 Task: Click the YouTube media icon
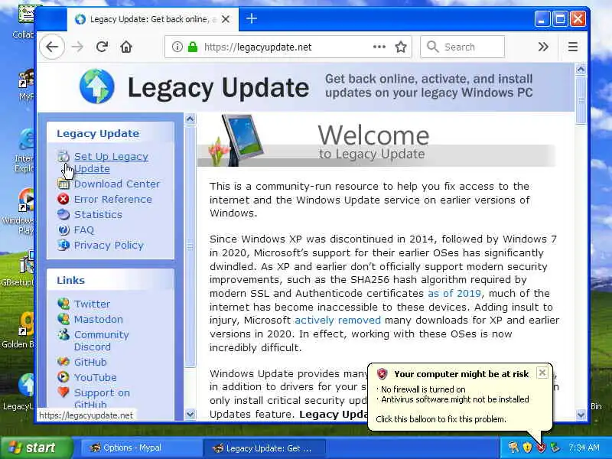63,377
